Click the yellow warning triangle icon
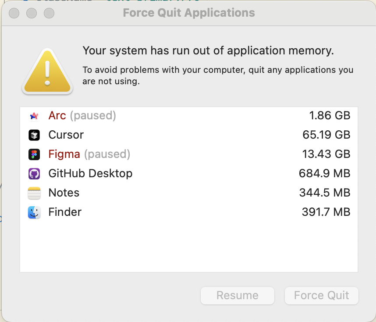Image resolution: width=376 pixels, height=322 pixels. coord(47,72)
